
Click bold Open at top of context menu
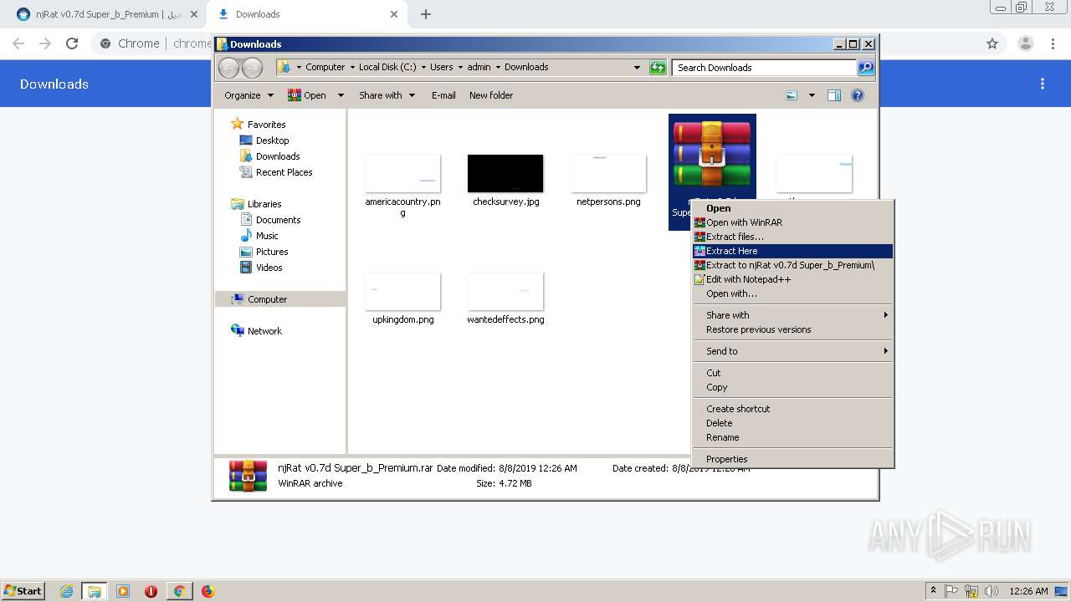pos(792,208)
